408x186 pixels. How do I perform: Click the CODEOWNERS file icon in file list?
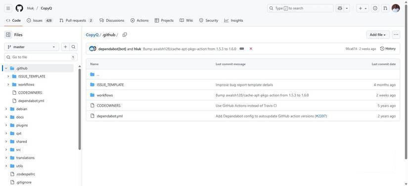[92, 106]
